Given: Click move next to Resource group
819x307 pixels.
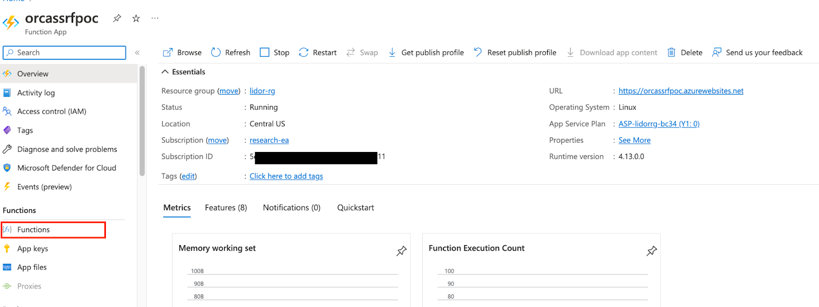Looking at the screenshot, I should pos(229,91).
